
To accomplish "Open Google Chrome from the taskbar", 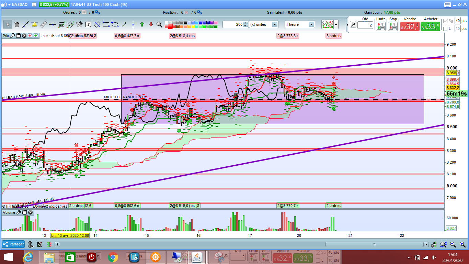I will pyautogui.click(x=113, y=257).
